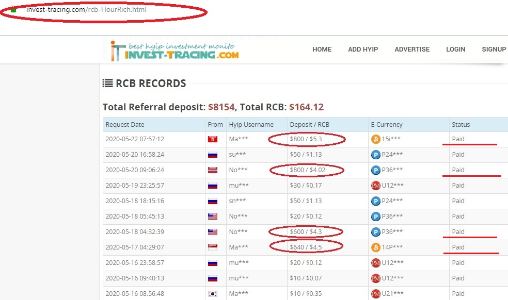This screenshot has width=508, height=300.
Task: Click the Perfect Money icon in the $30 / $0.17 row
Action: 375,186
